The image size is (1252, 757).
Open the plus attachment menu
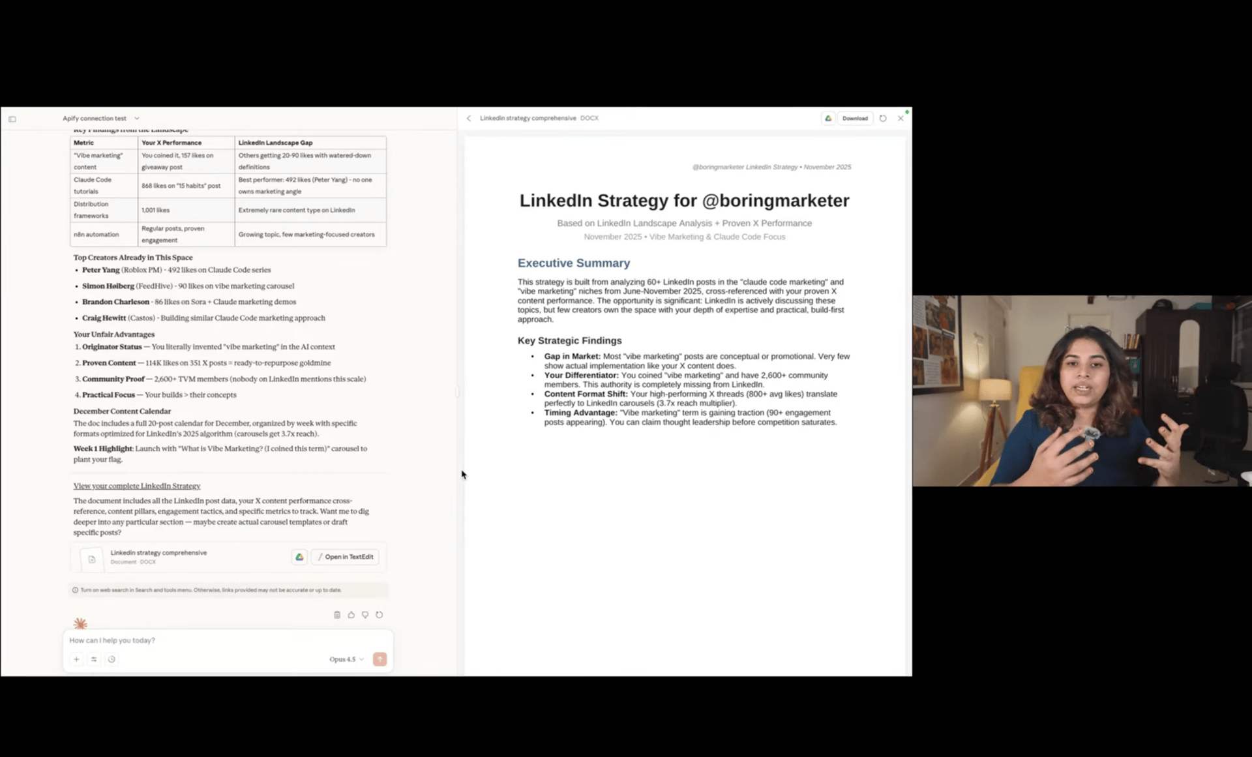[x=76, y=659]
